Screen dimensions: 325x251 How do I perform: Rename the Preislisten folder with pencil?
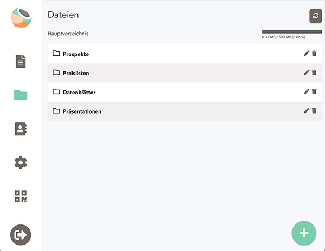(307, 72)
